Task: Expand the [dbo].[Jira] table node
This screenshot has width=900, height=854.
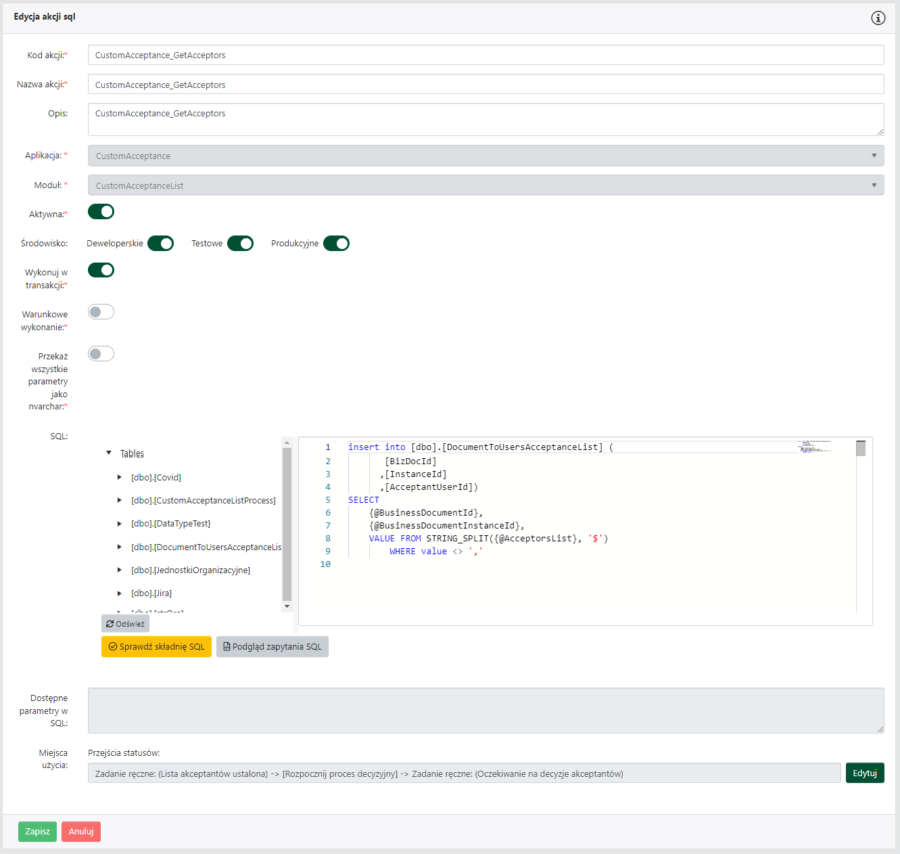Action: (x=120, y=593)
